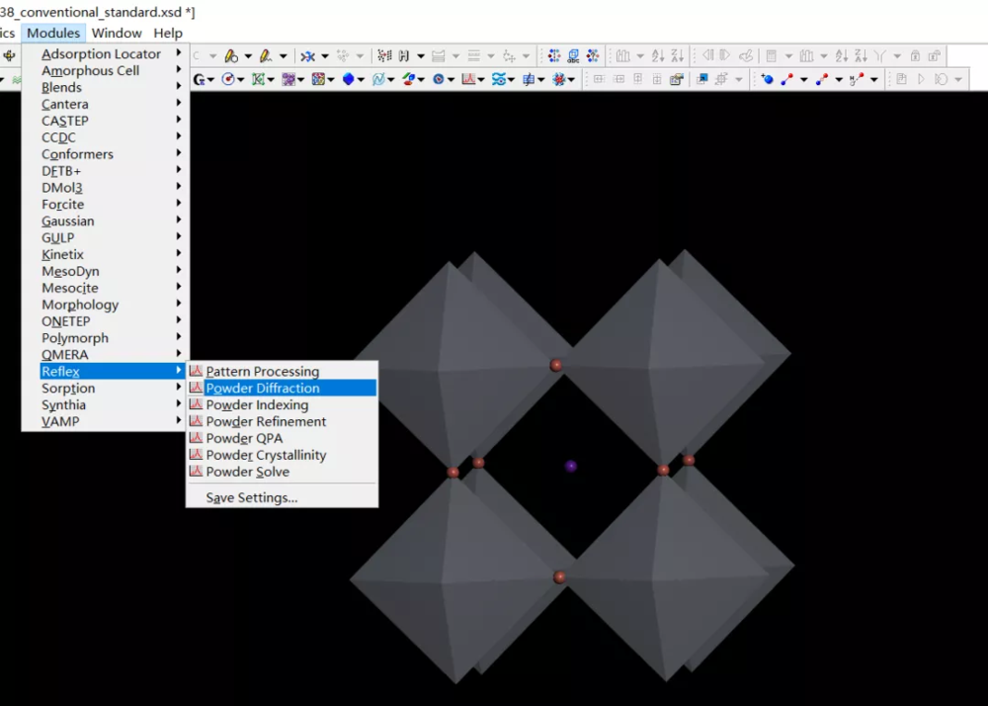Open the Forcite module submenu
Screen dimensions: 988x706
coord(106,205)
